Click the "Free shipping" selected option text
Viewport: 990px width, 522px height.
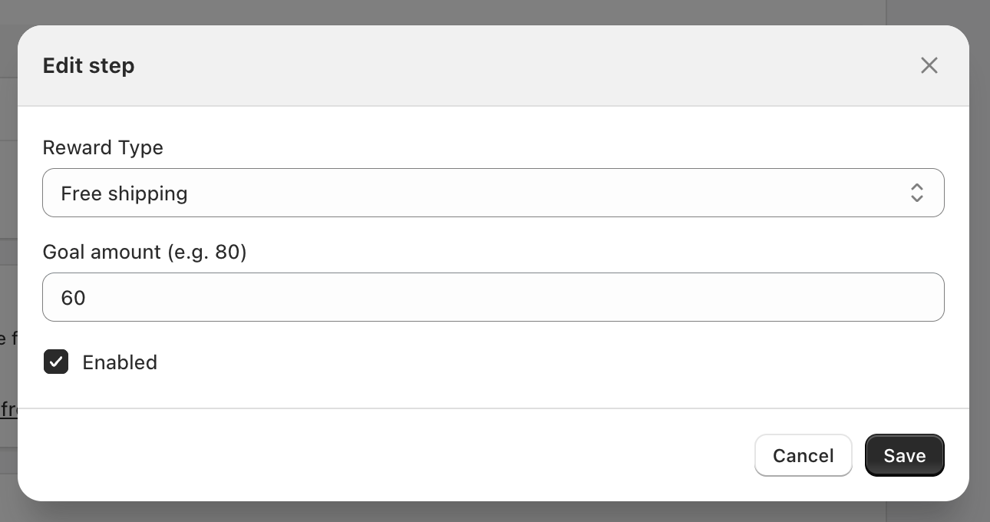124,193
